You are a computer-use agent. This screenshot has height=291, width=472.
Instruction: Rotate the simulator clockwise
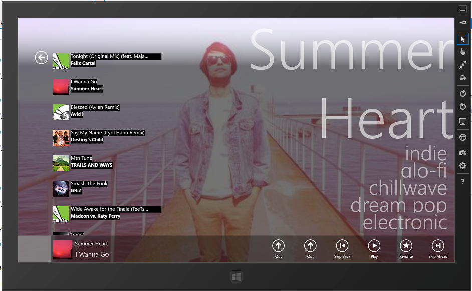tap(463, 93)
